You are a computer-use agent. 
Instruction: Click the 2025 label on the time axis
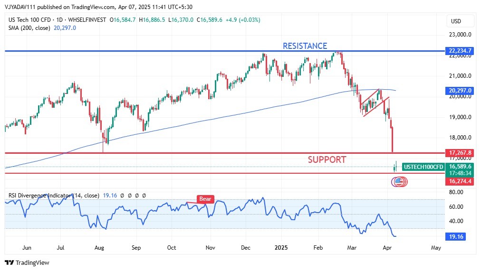281,248
